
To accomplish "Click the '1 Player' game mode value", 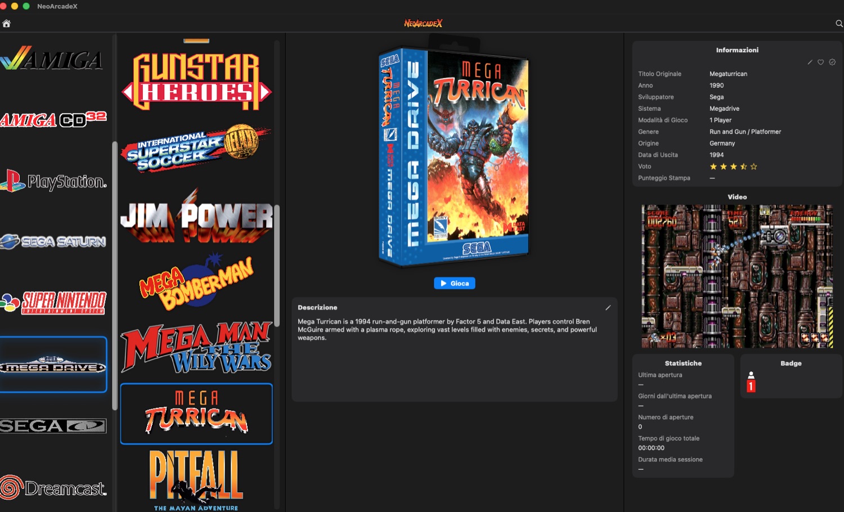I will tap(720, 120).
